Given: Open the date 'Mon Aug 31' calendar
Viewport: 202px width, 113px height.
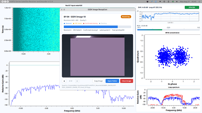Looking at the screenshot, I should (185, 1).
